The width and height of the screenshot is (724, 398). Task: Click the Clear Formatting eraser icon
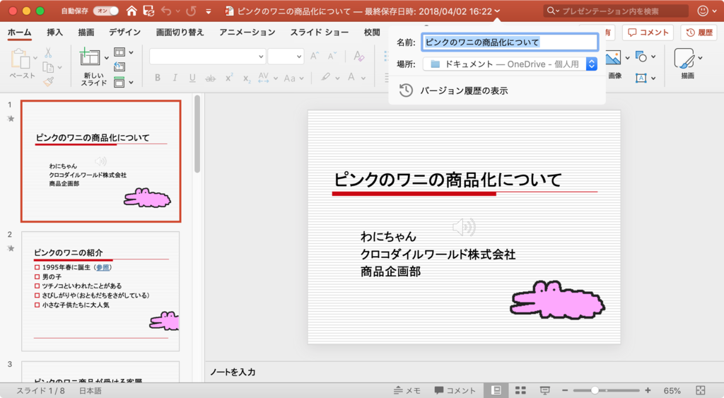click(358, 57)
